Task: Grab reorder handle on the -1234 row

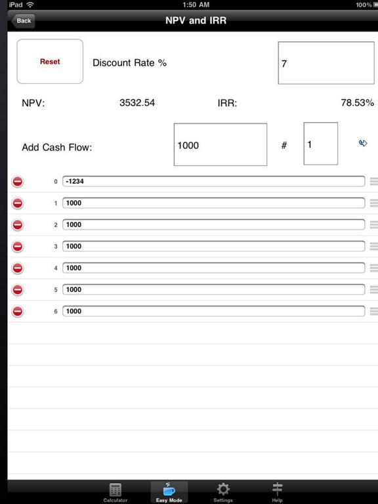Action: pos(374,182)
